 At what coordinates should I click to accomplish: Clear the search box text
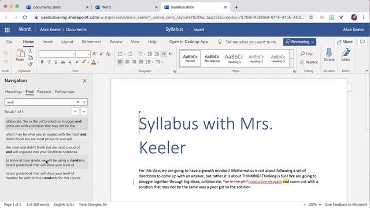[78, 102]
